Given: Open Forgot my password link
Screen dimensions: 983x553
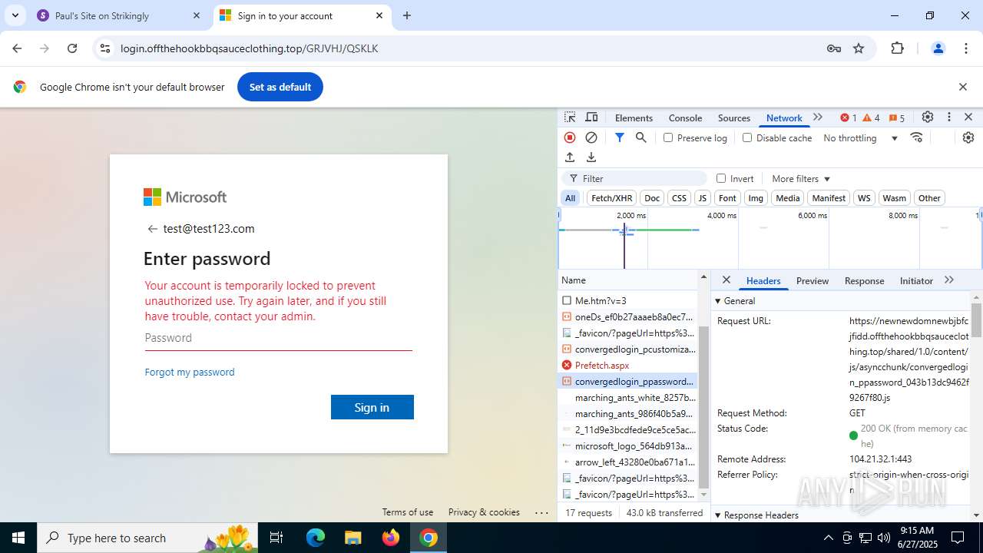Looking at the screenshot, I should pyautogui.click(x=190, y=372).
